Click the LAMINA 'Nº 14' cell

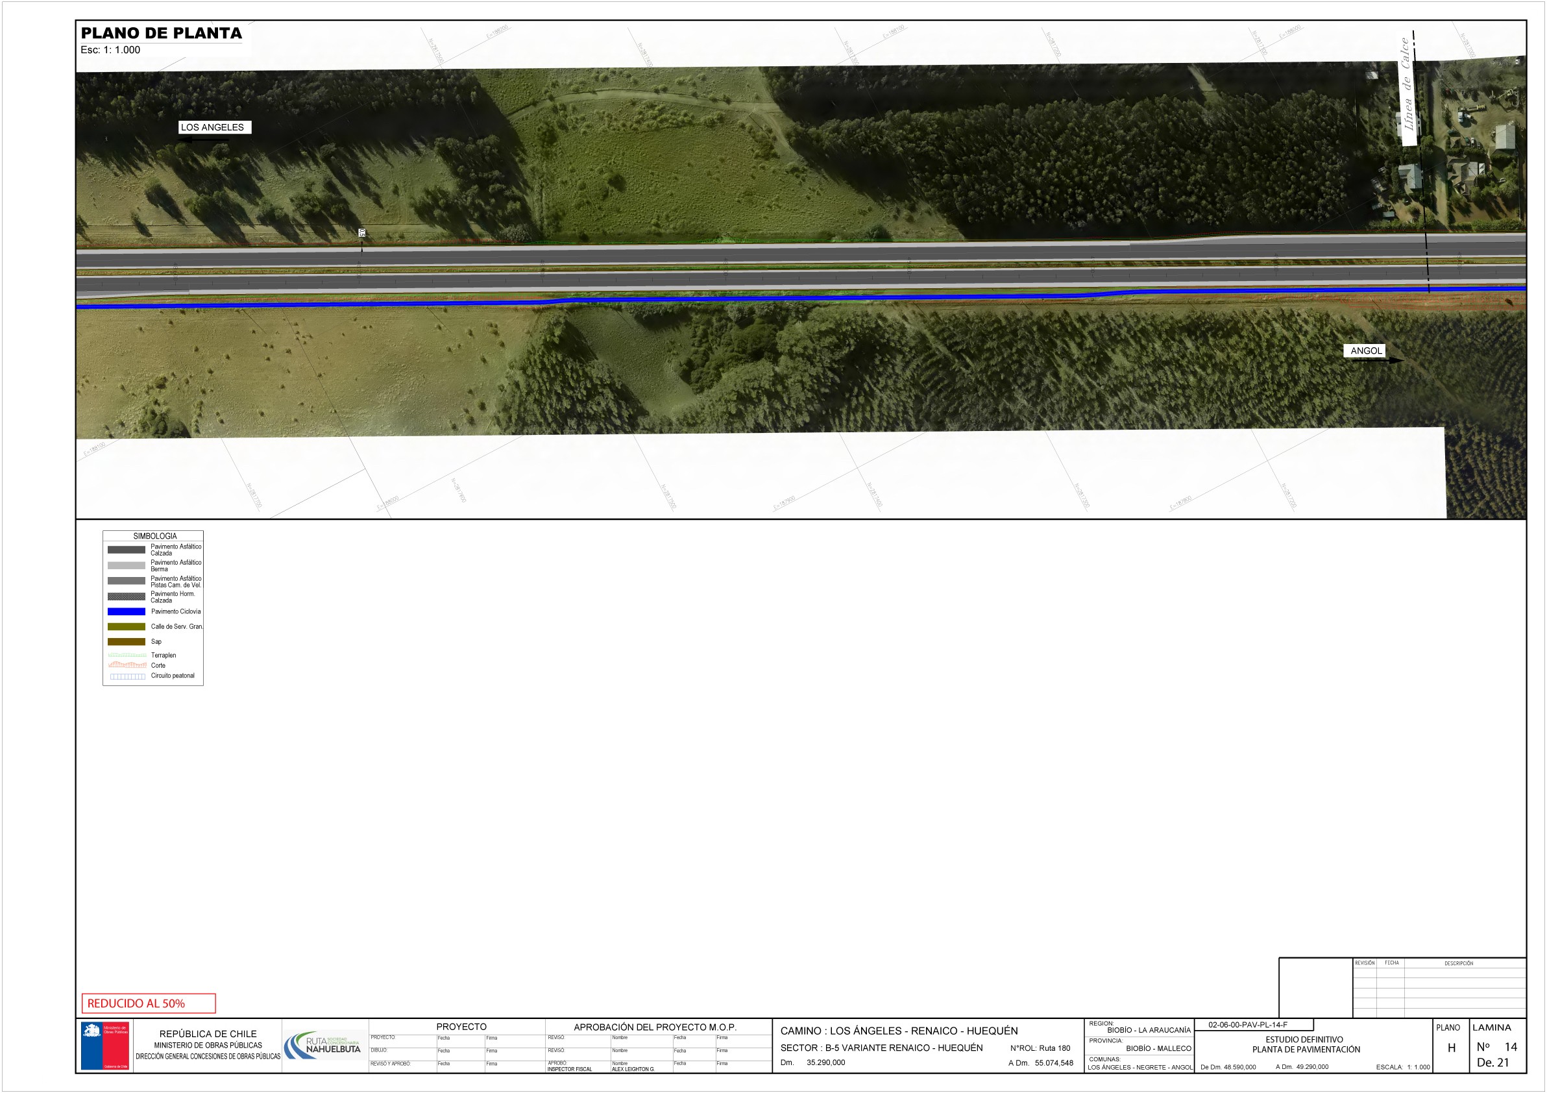pyautogui.click(x=1496, y=1047)
